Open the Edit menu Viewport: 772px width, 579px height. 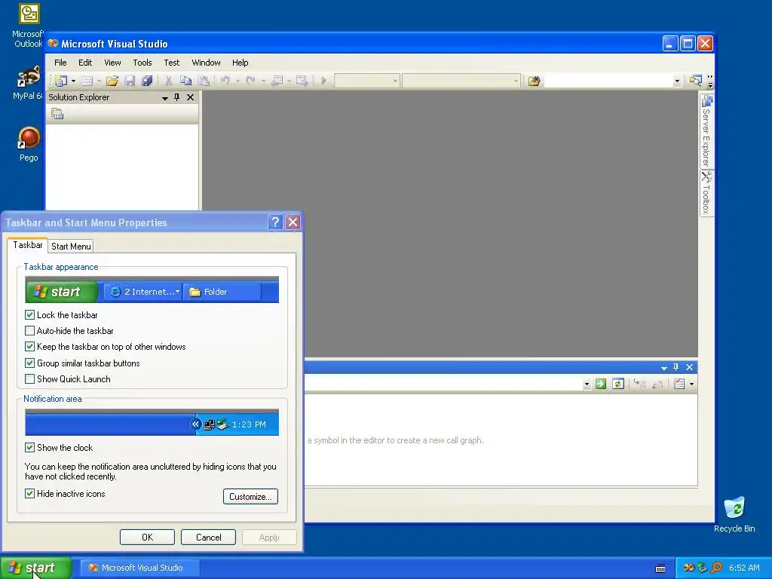(x=85, y=63)
